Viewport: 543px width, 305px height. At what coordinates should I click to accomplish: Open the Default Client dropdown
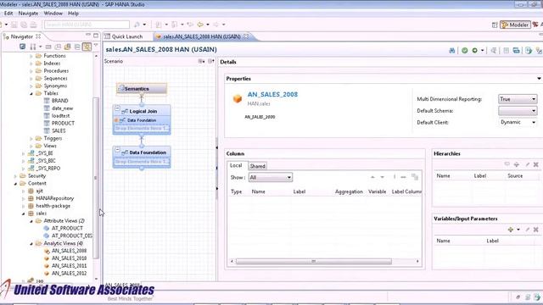[518, 122]
